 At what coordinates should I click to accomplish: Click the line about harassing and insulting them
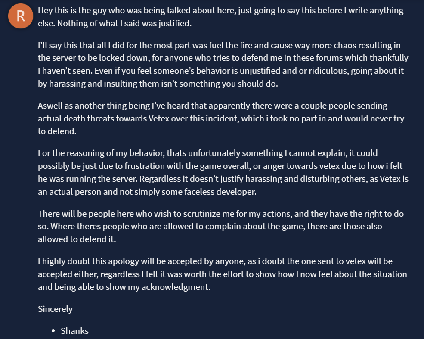tap(158, 84)
